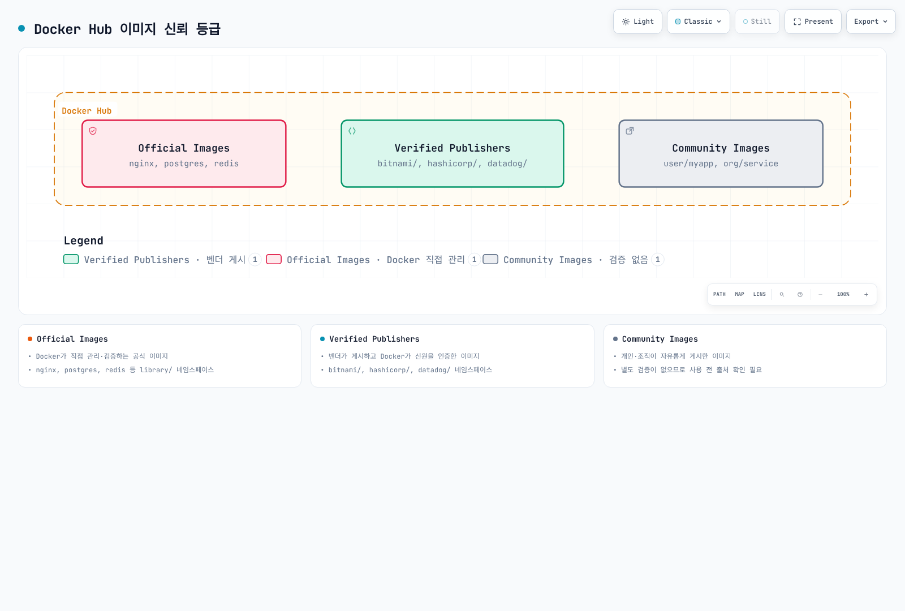This screenshot has width=905, height=611.
Task: Click the green Verified Publishers legend swatch
Action: [71, 259]
